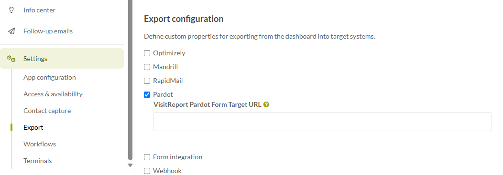Open the Terminals settings page
Image resolution: width=503 pixels, height=175 pixels.
37,161
